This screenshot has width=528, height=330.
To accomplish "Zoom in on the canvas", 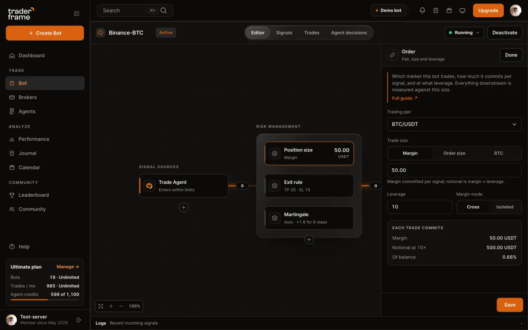I will tap(111, 306).
